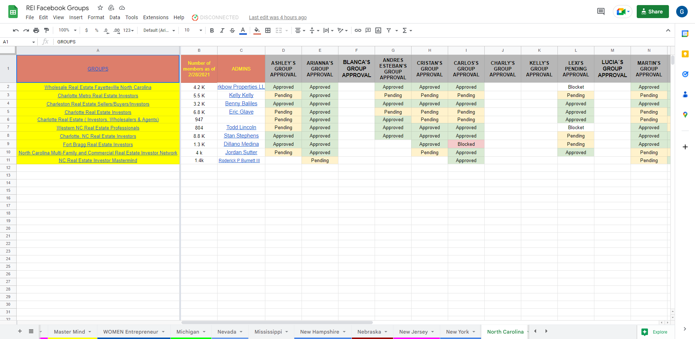This screenshot has width=695, height=339.
Task: Open horizontal align dropdown
Action: pyautogui.click(x=300, y=30)
